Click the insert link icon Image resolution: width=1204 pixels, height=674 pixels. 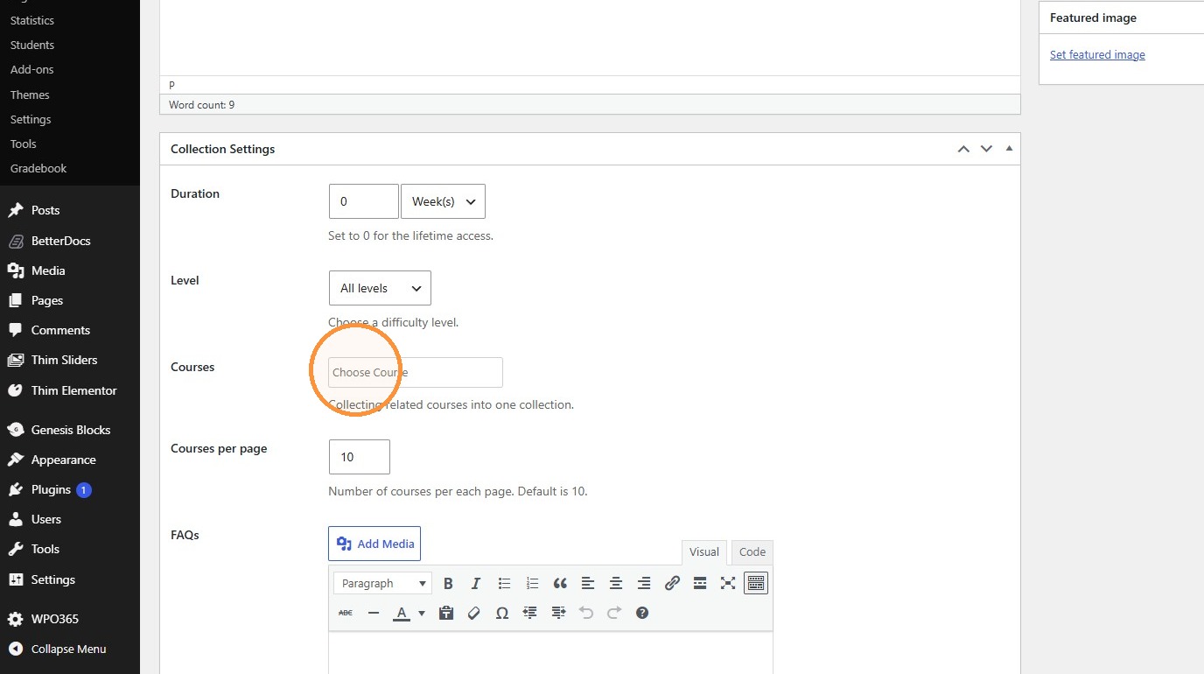click(672, 583)
